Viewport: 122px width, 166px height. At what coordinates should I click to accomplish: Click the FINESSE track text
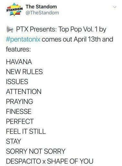point(19,112)
